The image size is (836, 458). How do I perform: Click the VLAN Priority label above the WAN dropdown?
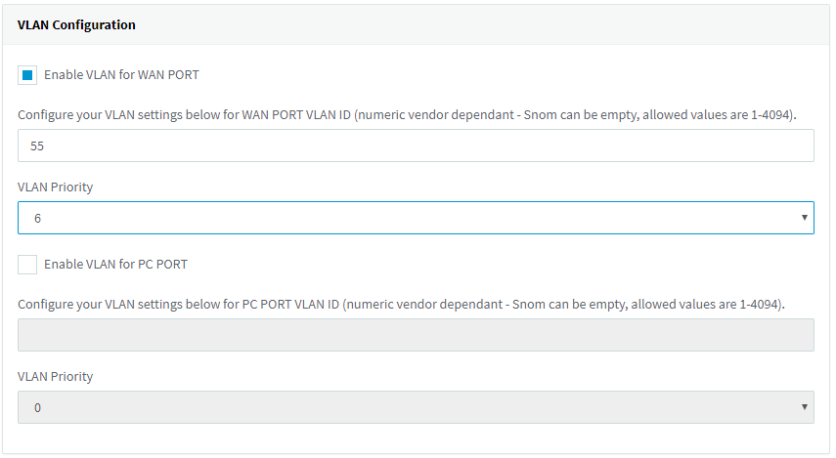tap(56, 187)
